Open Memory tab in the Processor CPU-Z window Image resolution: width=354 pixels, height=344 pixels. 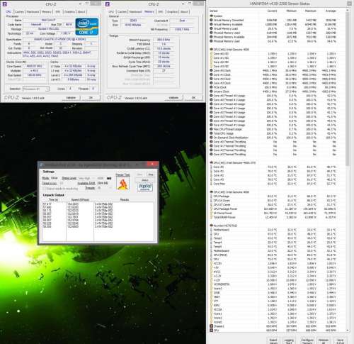(47, 11)
